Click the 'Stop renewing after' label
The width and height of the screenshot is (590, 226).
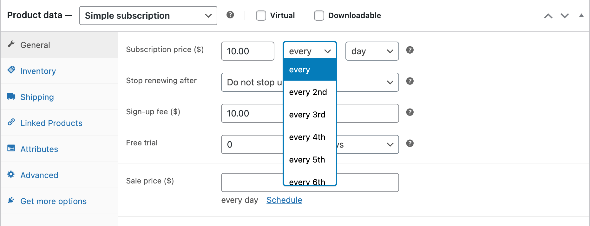[x=161, y=81]
